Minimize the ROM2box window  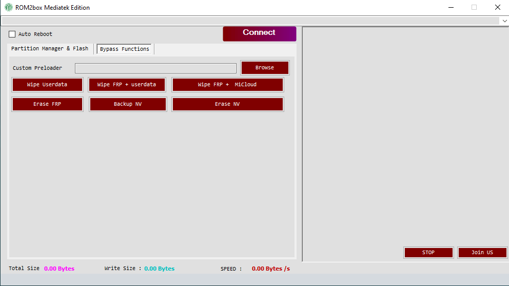click(x=451, y=7)
